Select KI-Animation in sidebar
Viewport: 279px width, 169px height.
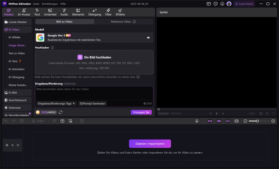(16, 69)
